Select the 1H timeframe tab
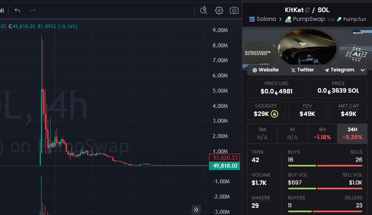Image resolution: width=372 pixels, height=215 pixels. tap(292, 134)
